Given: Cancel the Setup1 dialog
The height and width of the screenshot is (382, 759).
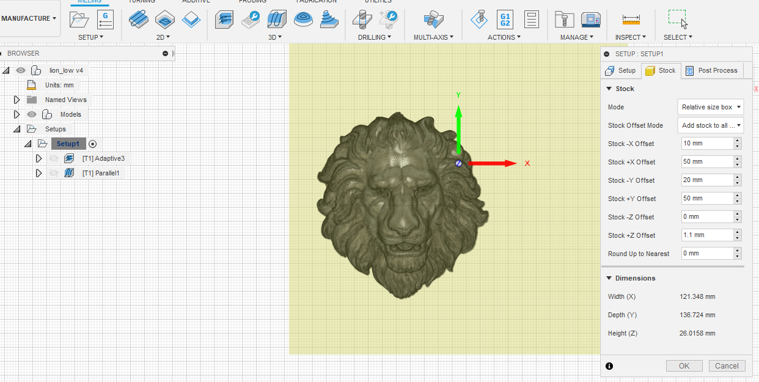Looking at the screenshot, I should pos(727,365).
